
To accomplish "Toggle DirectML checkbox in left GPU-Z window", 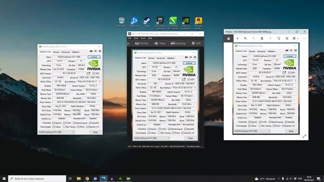I will tap(90, 123).
